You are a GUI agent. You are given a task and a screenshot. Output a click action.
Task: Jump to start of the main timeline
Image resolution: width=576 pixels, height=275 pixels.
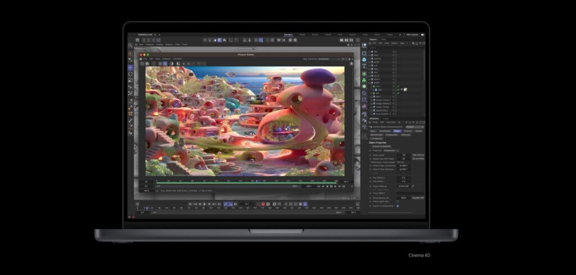point(190,204)
